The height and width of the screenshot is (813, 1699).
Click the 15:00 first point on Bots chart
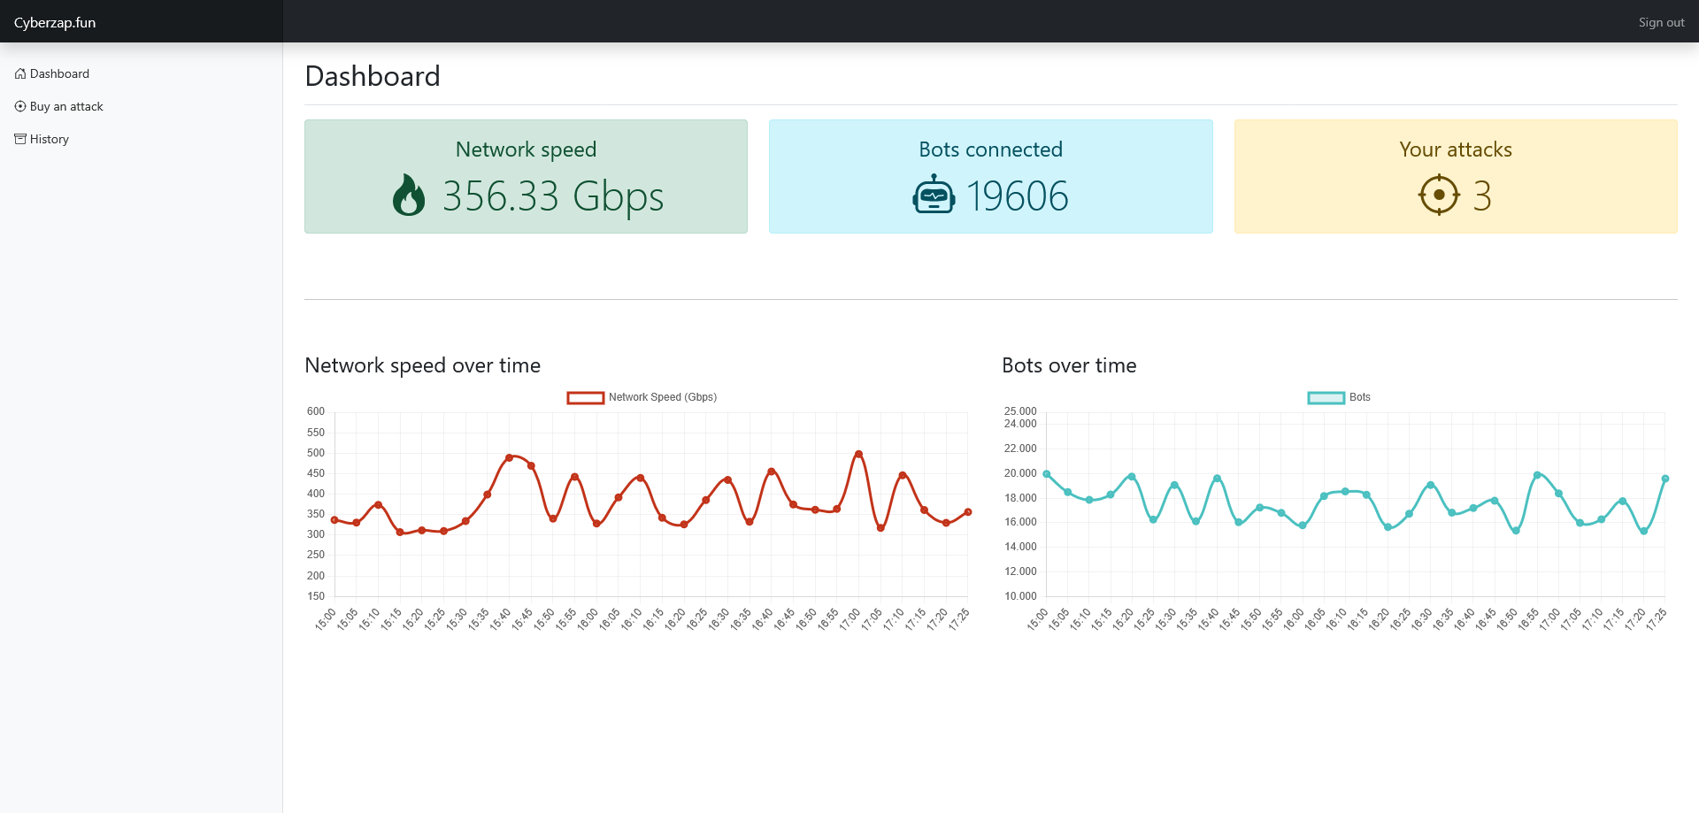pyautogui.click(x=1047, y=474)
